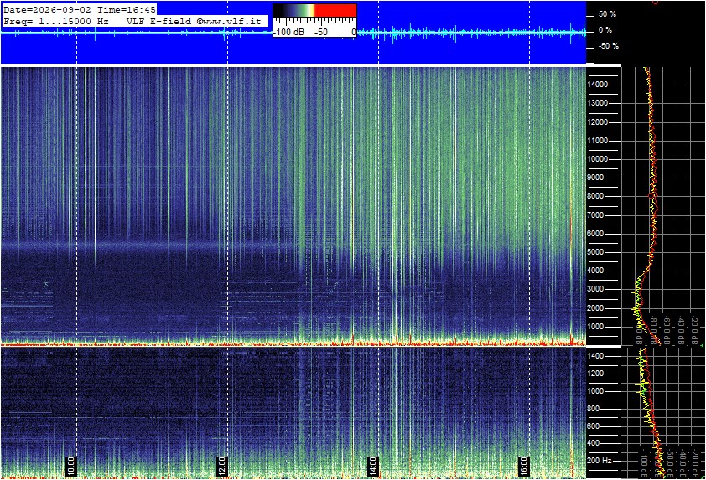The image size is (706, 480).
Task: Click the VLF E-field title text
Action: point(160,21)
